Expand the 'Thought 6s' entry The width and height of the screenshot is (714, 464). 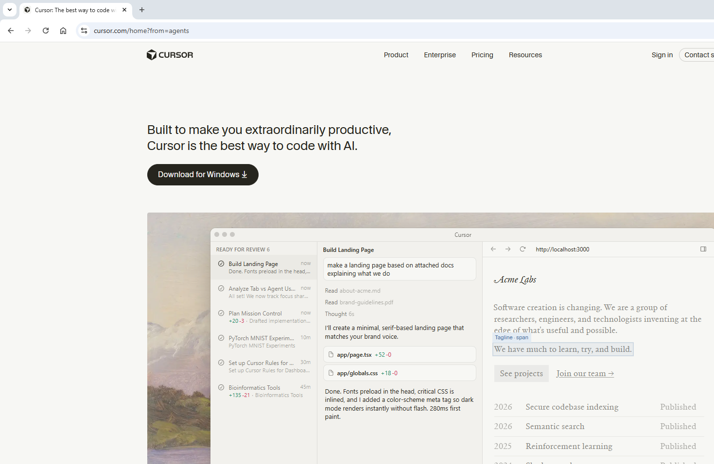coord(339,314)
